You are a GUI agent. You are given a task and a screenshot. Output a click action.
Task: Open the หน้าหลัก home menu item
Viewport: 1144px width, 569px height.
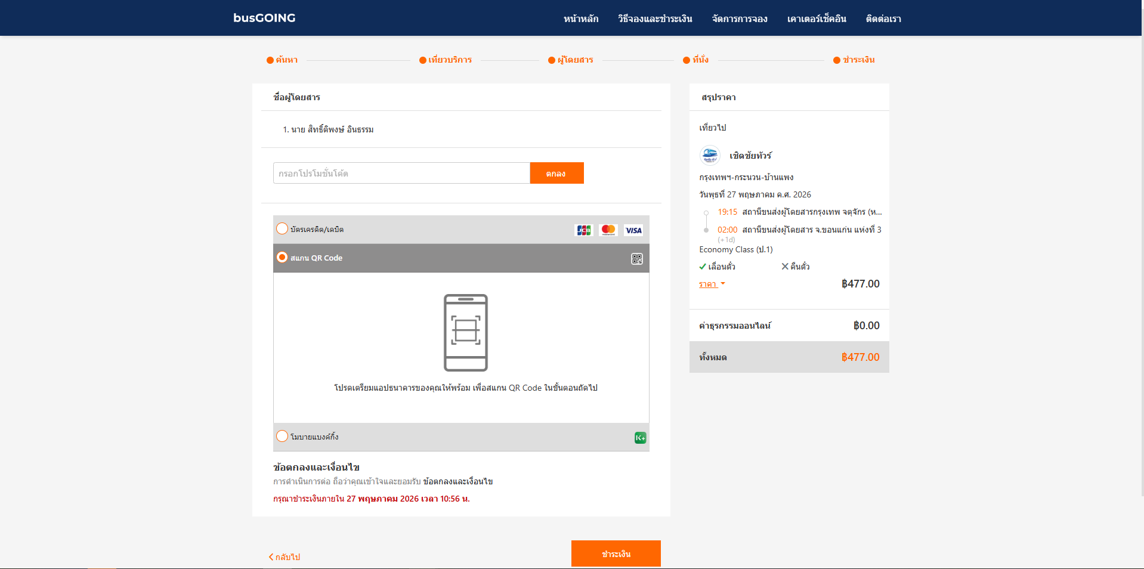click(581, 18)
